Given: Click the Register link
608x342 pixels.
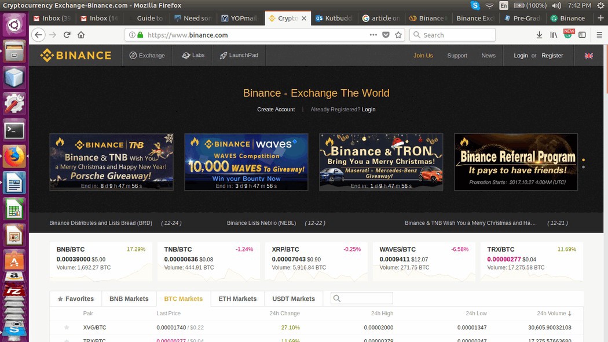Looking at the screenshot, I should point(552,56).
